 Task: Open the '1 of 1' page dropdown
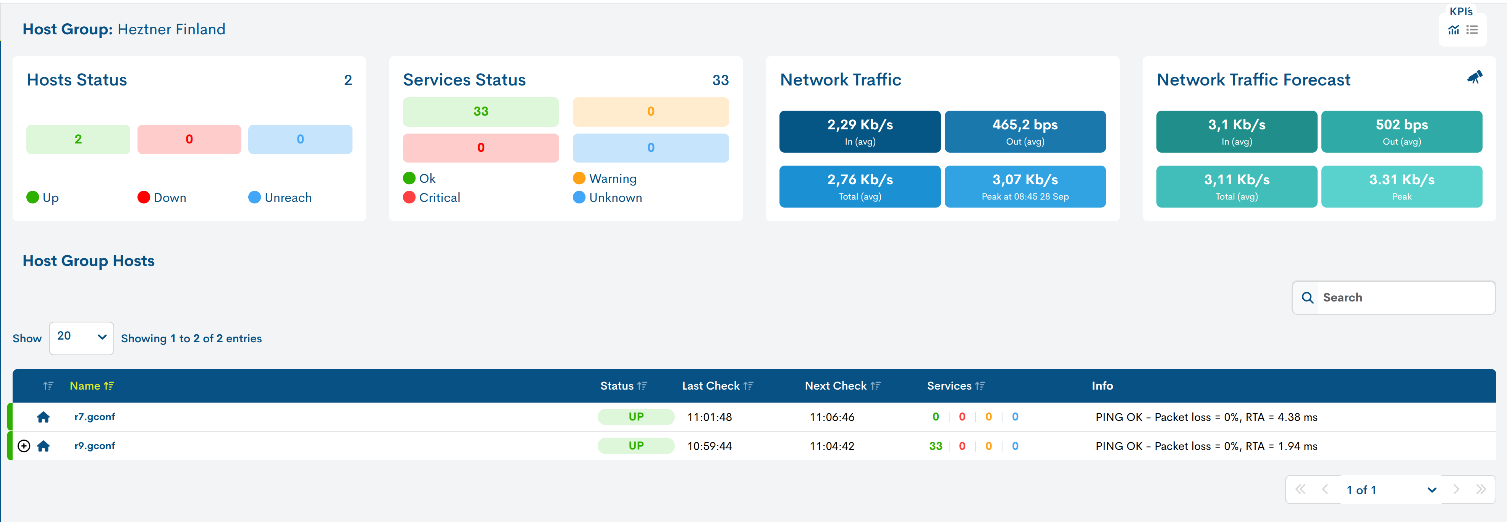point(1391,490)
